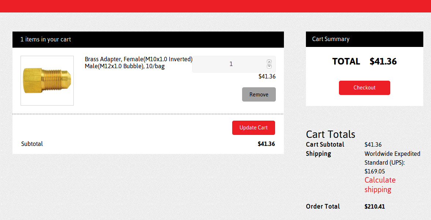
Task: Click the brass adapter product thumbnail
Action: point(47,81)
